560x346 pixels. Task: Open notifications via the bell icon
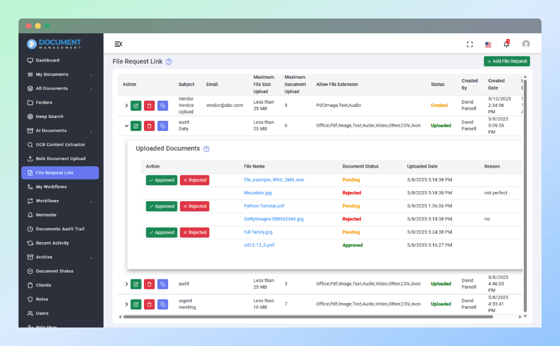(506, 44)
